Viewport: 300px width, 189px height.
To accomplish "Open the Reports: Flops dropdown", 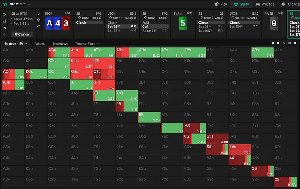I will [x=87, y=44].
